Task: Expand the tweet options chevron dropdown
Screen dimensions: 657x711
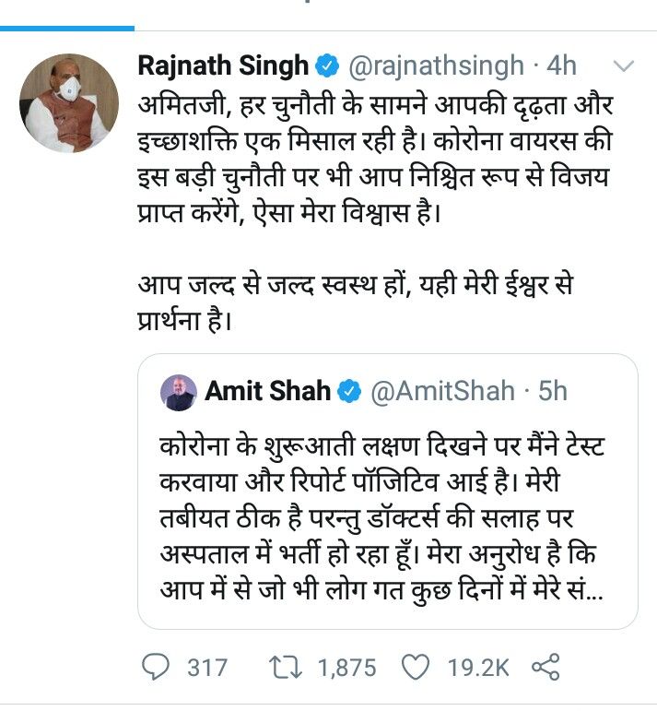Action: click(x=624, y=65)
